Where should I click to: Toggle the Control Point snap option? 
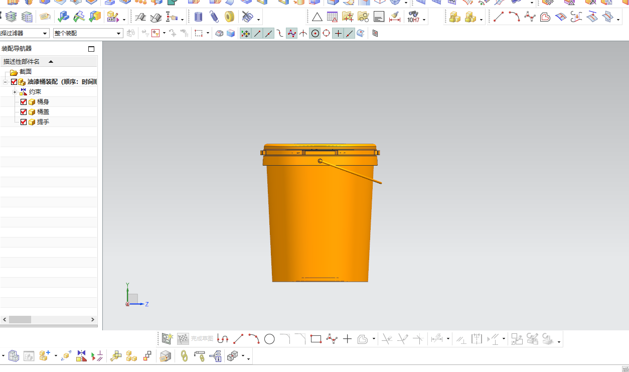(x=280, y=34)
